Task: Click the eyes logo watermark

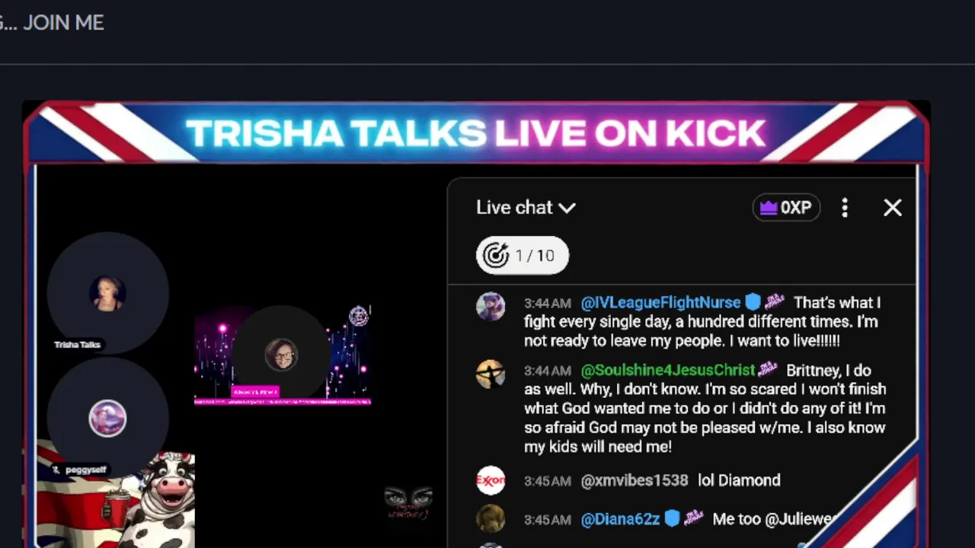Action: tap(408, 502)
